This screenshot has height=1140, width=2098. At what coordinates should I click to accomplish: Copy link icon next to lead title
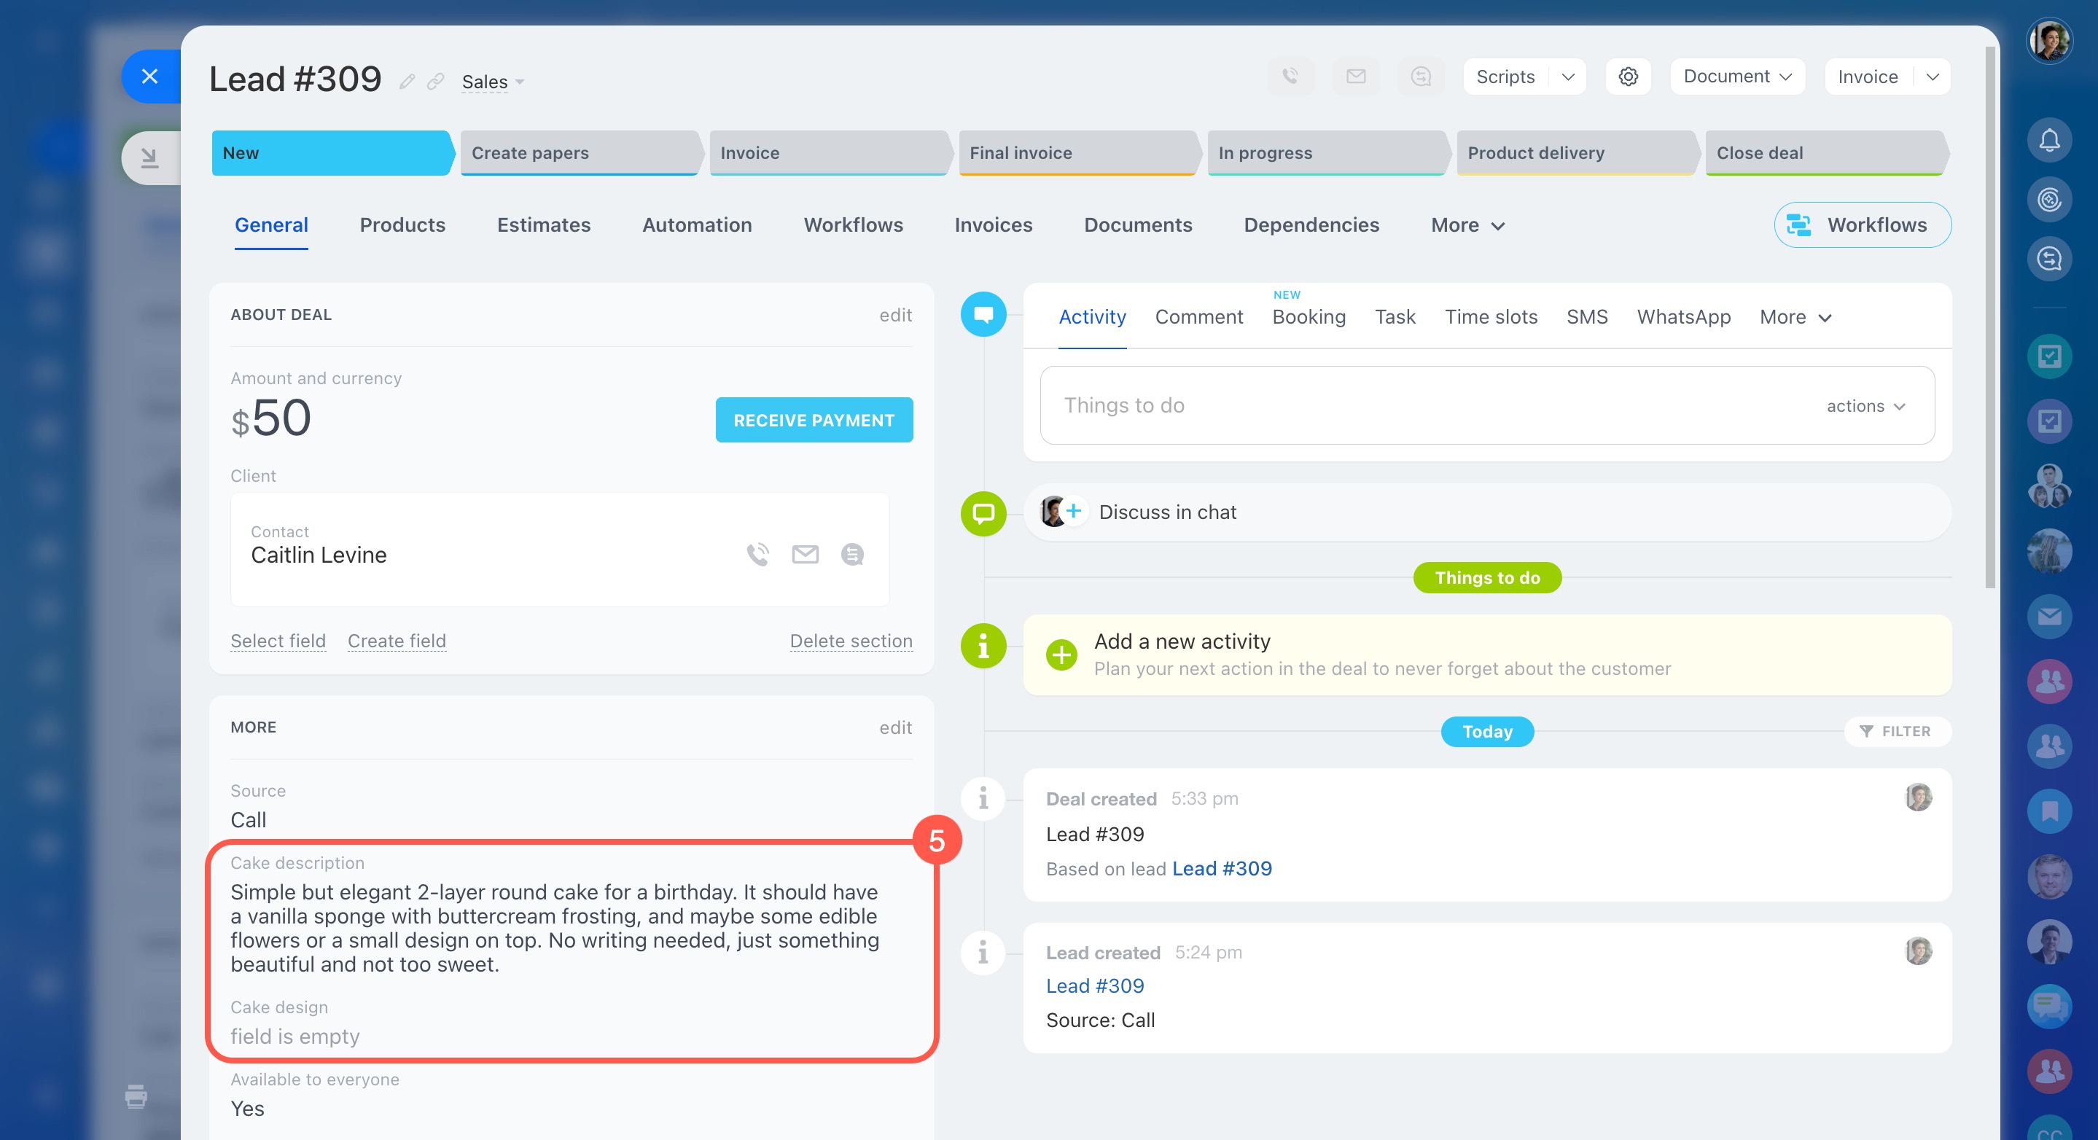(x=436, y=82)
